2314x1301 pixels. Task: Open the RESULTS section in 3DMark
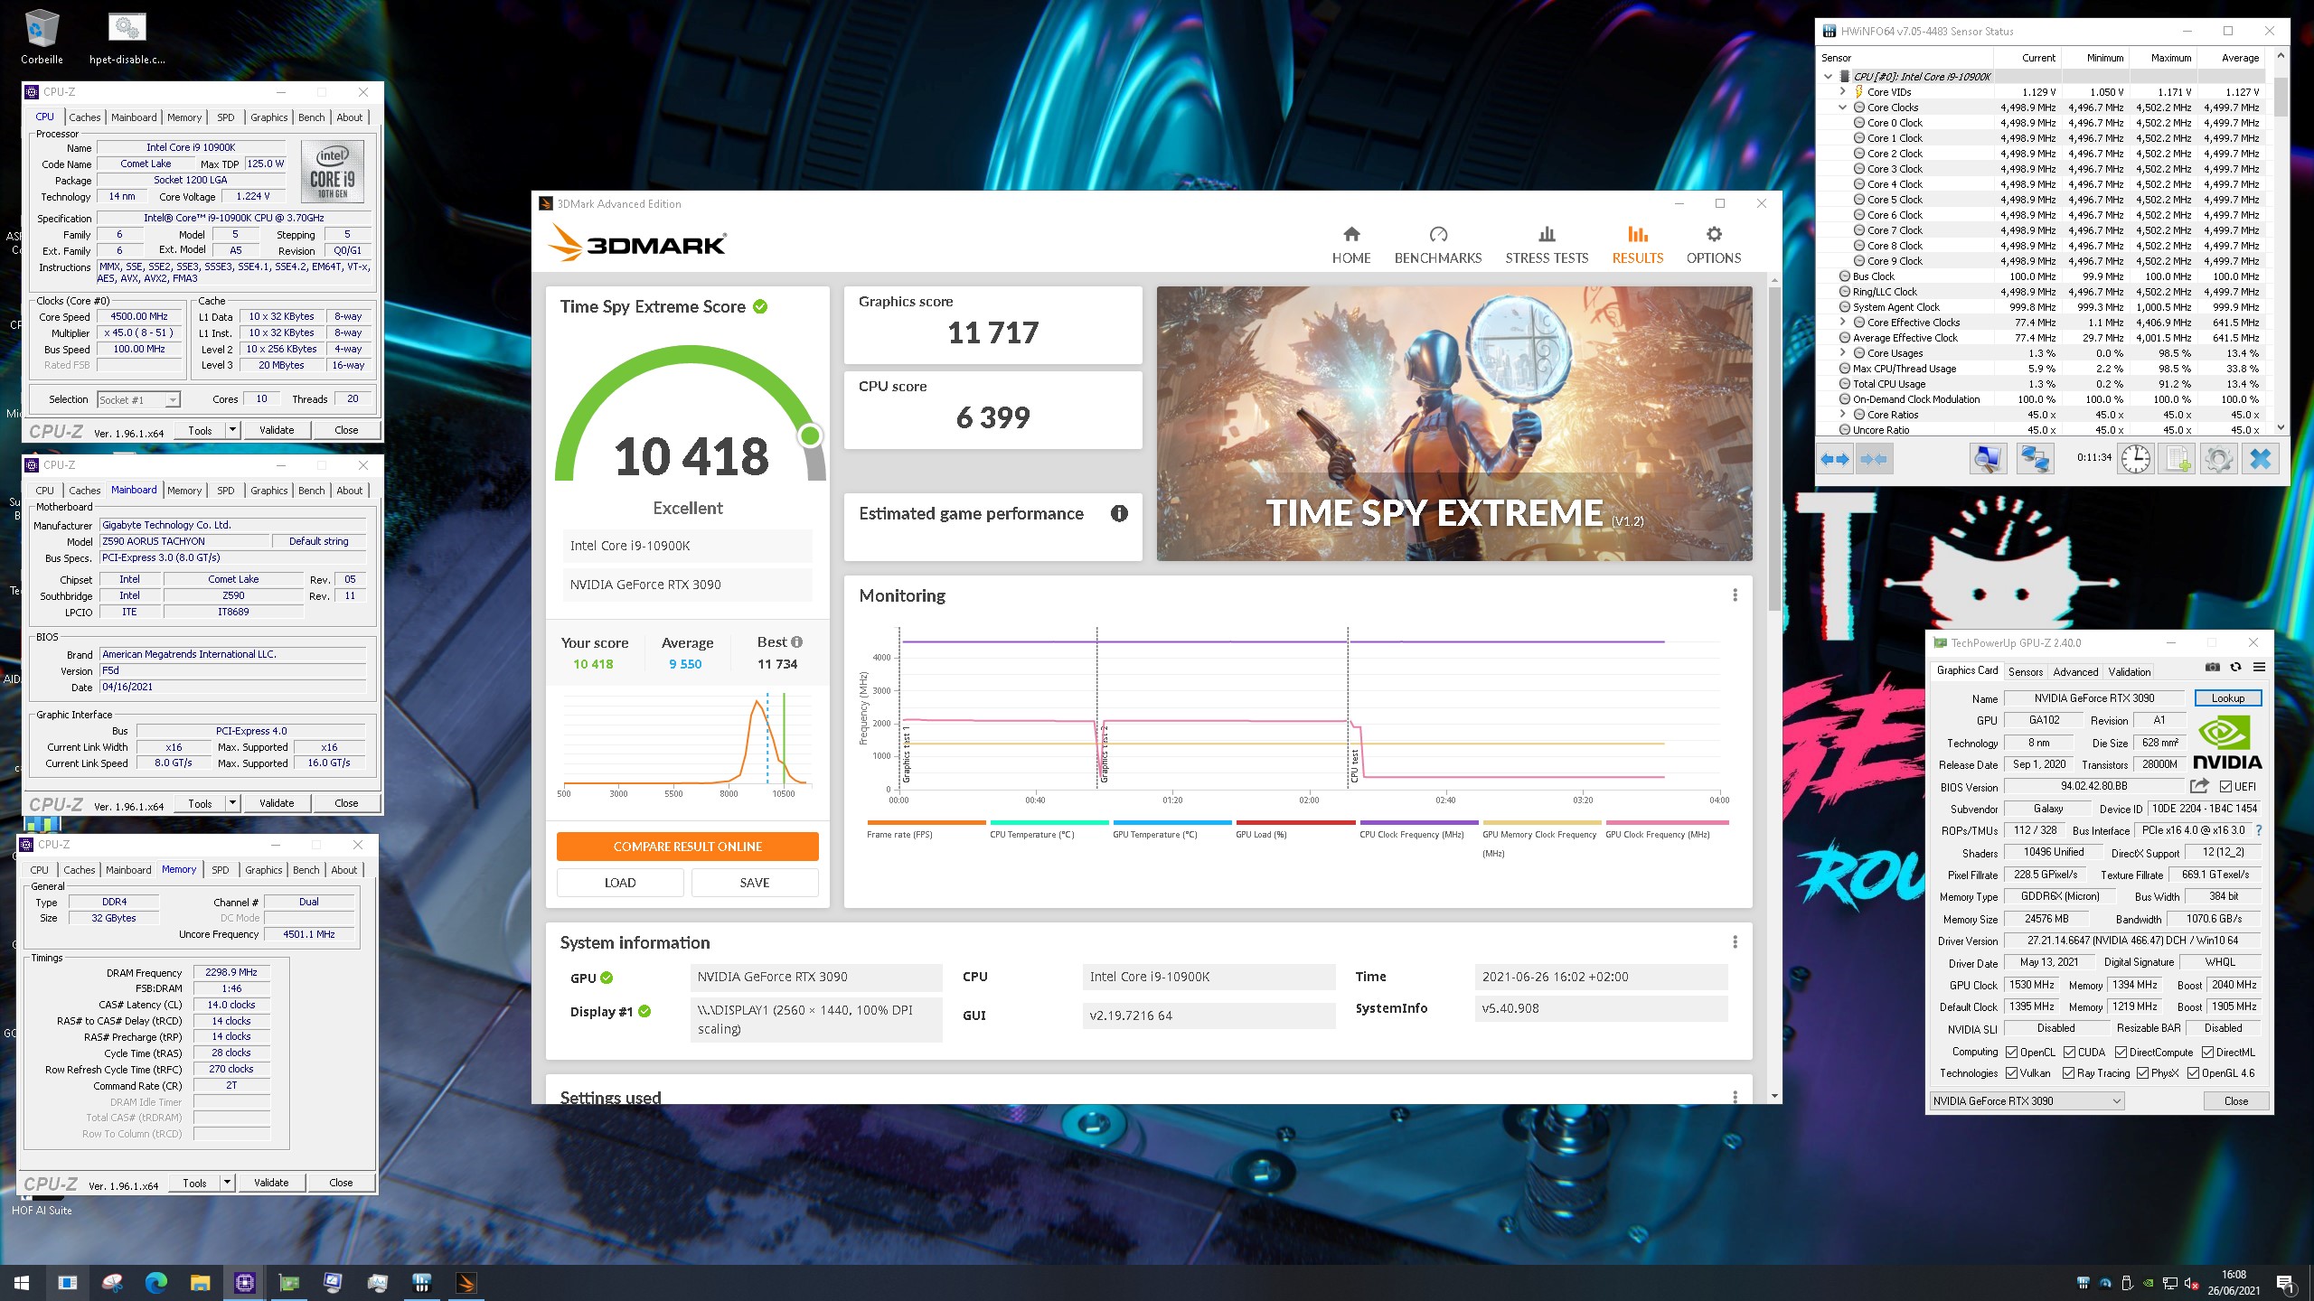[1637, 245]
